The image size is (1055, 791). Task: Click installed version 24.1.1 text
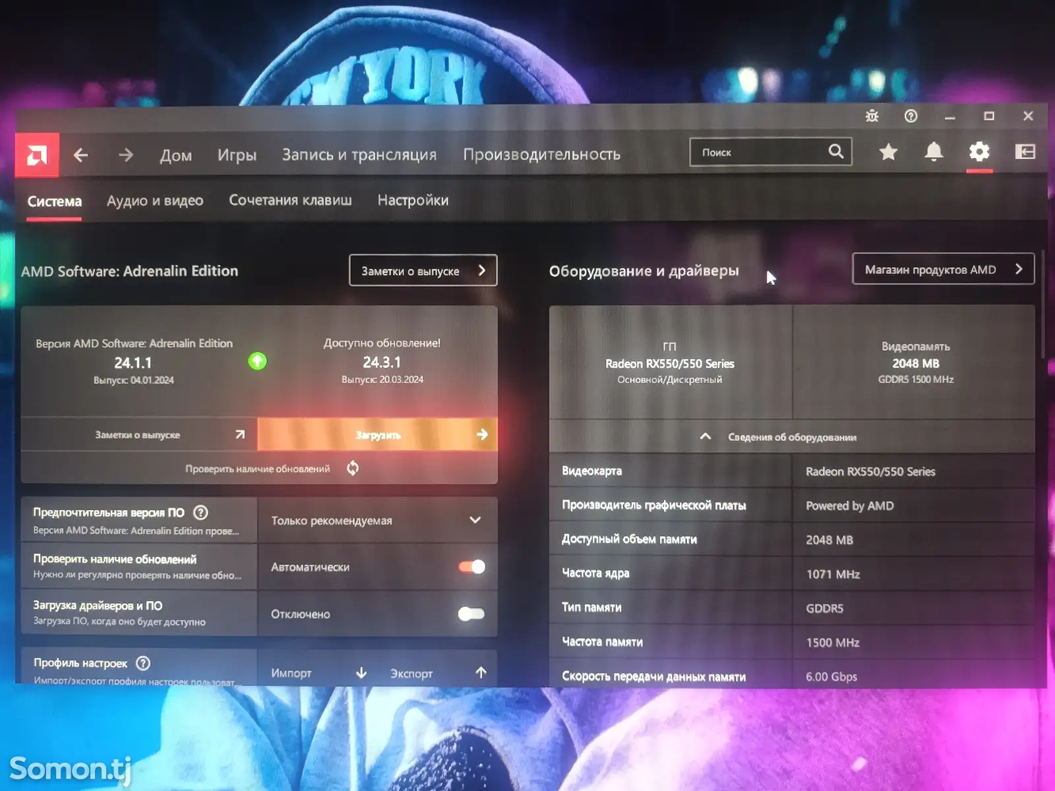pos(133,363)
